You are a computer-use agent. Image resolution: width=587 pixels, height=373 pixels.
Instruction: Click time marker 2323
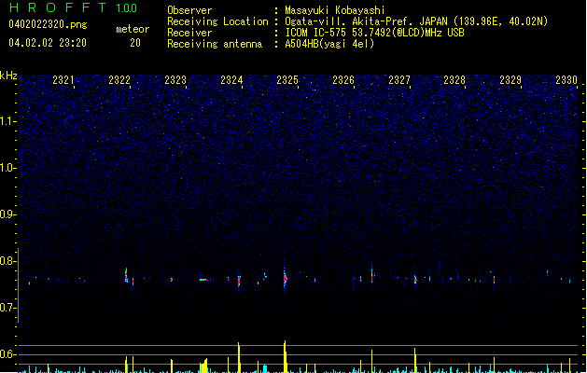[x=175, y=79]
